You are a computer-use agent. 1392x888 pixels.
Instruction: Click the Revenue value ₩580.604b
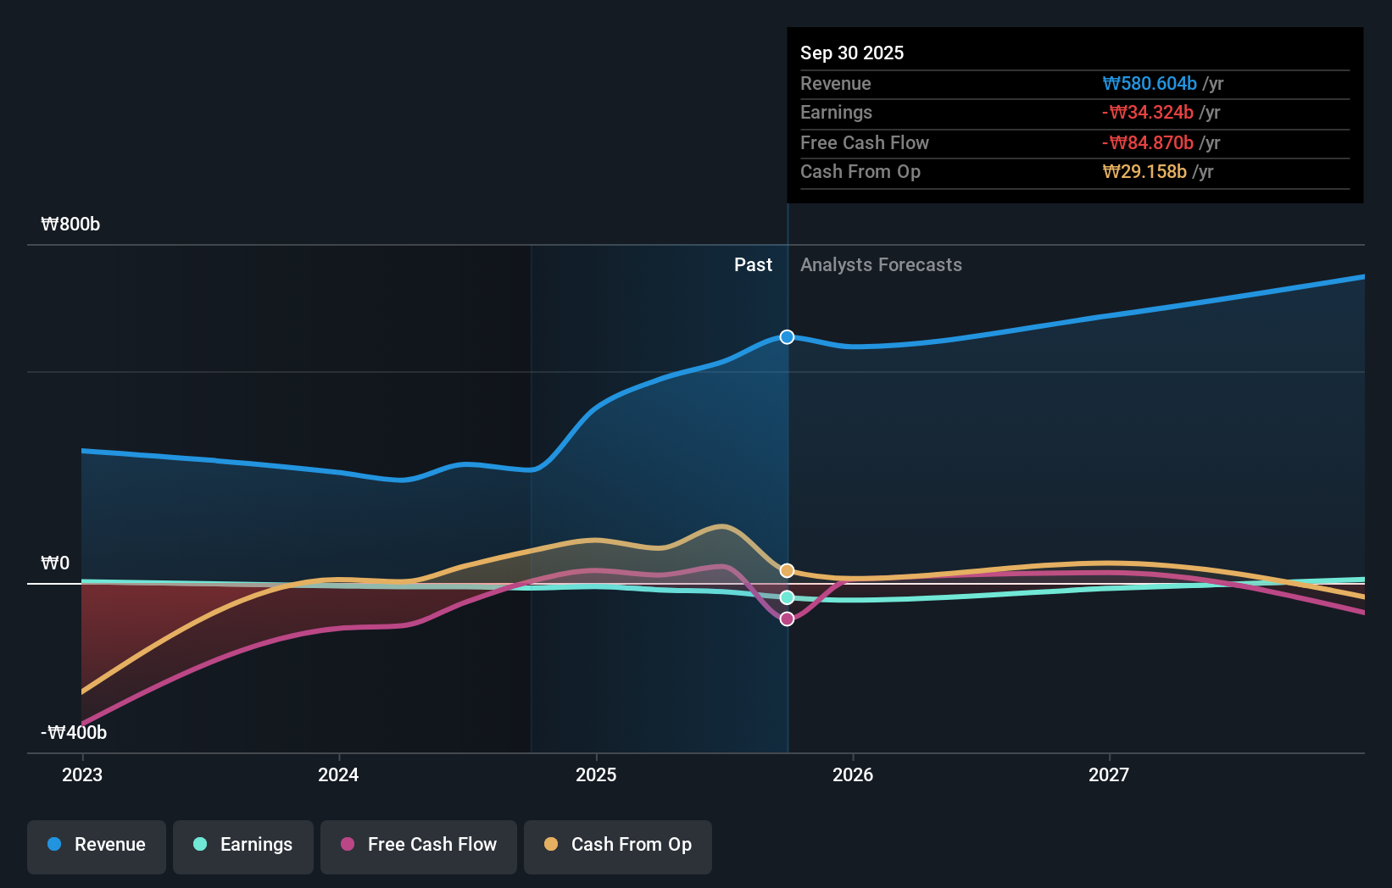point(1150,83)
